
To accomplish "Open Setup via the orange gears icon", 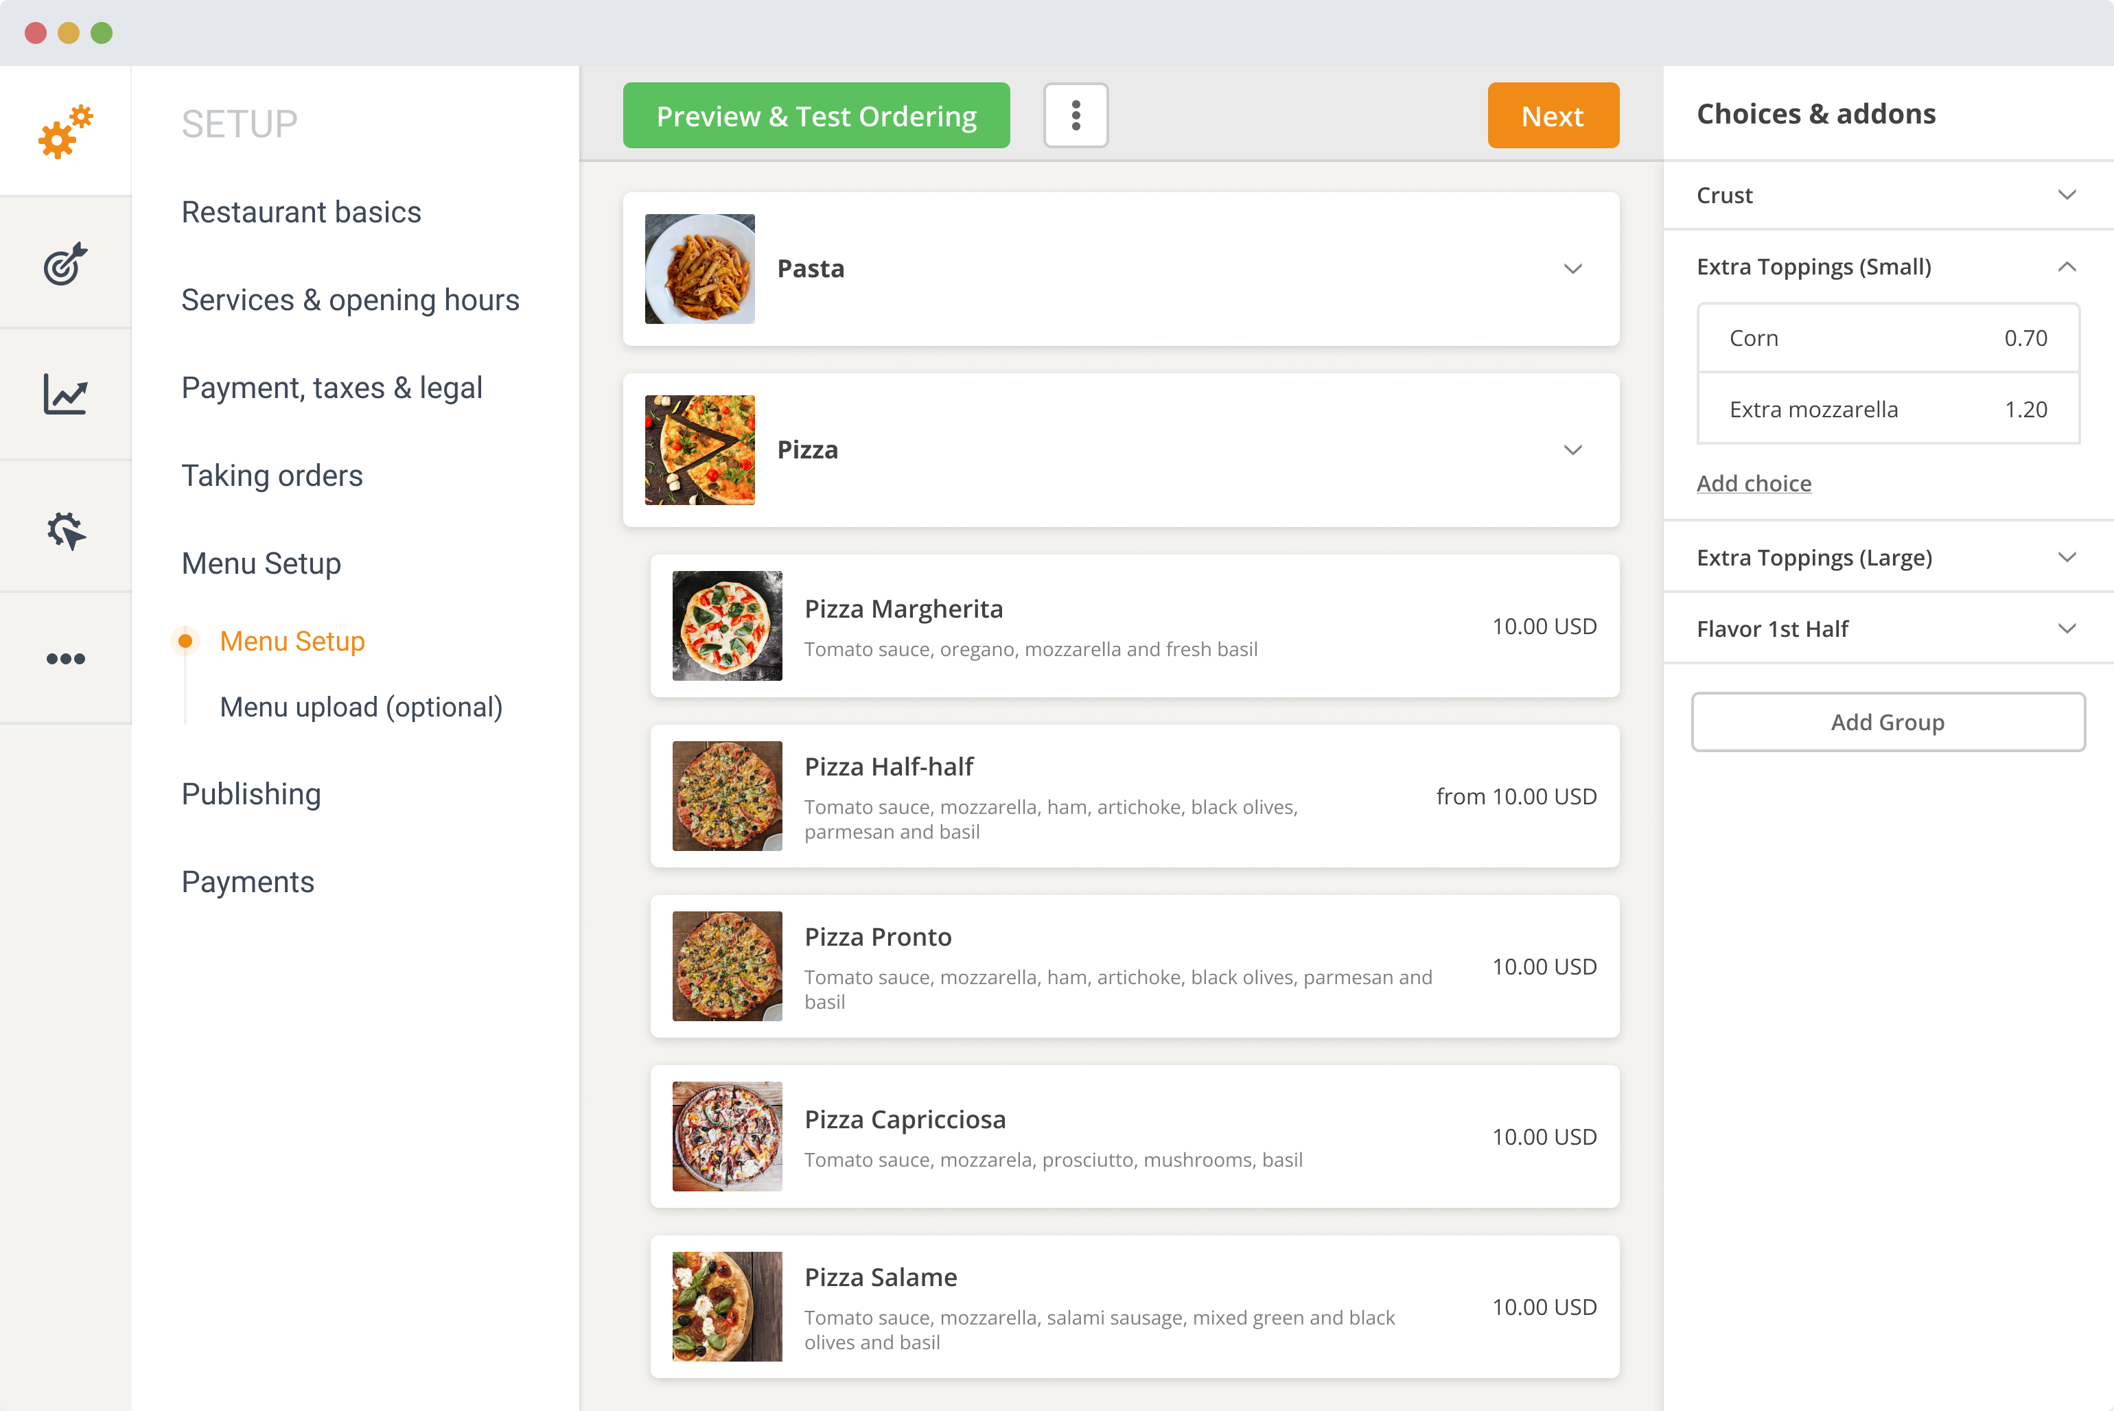I will (66, 130).
